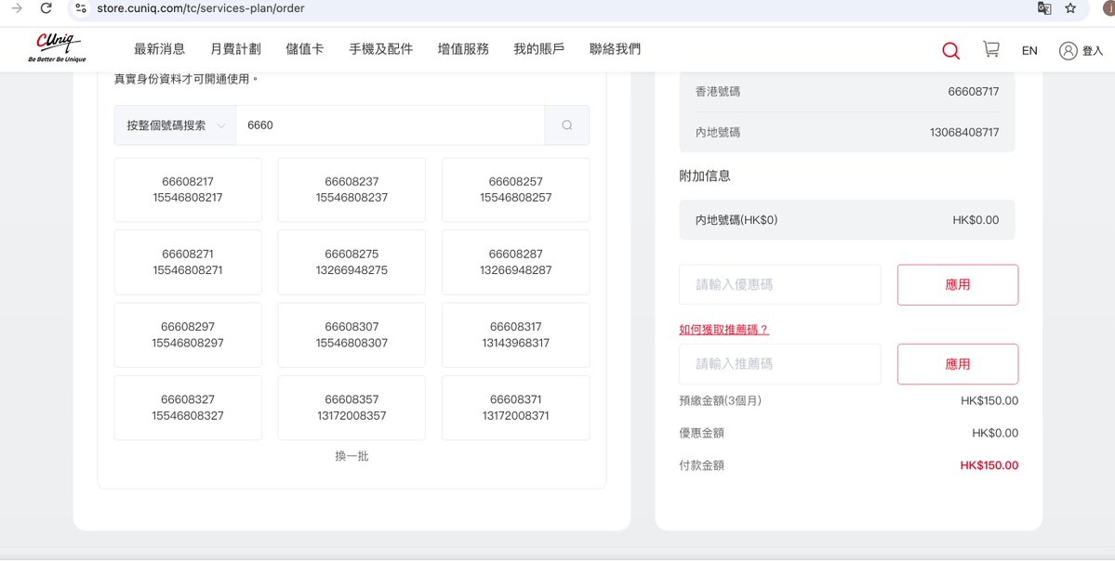Click the browser address bar URL

[201, 8]
